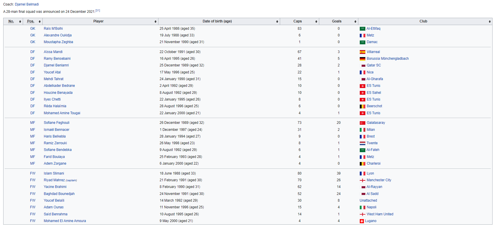
Task: Click the Italian flag beside Milan
Action: 362,130
